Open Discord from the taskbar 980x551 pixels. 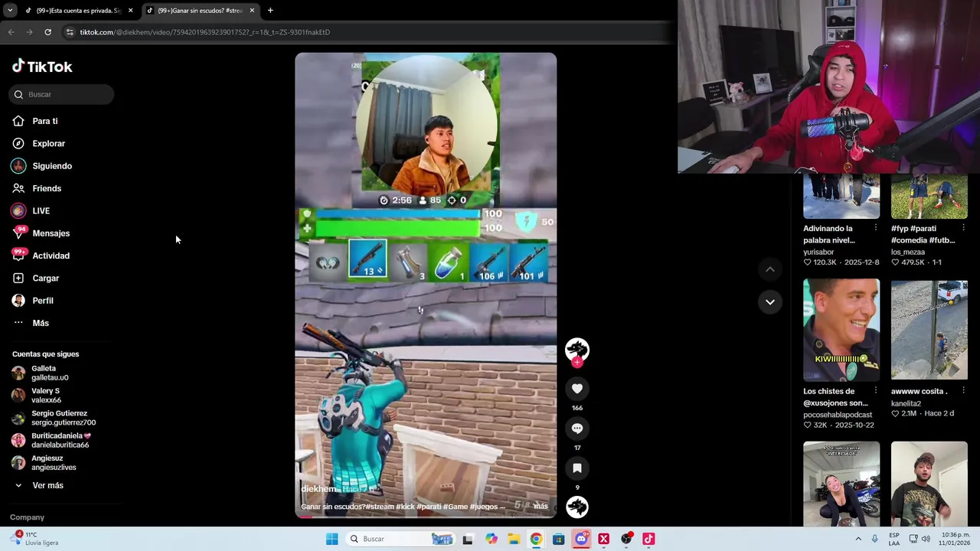(x=581, y=539)
